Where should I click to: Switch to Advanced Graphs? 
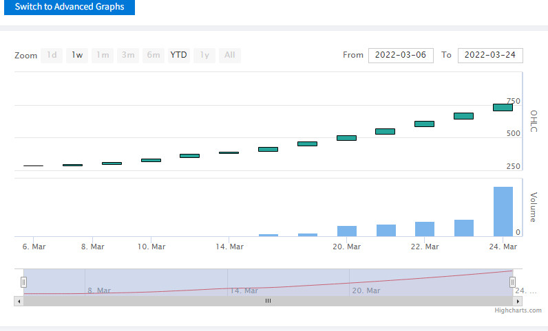70,7
